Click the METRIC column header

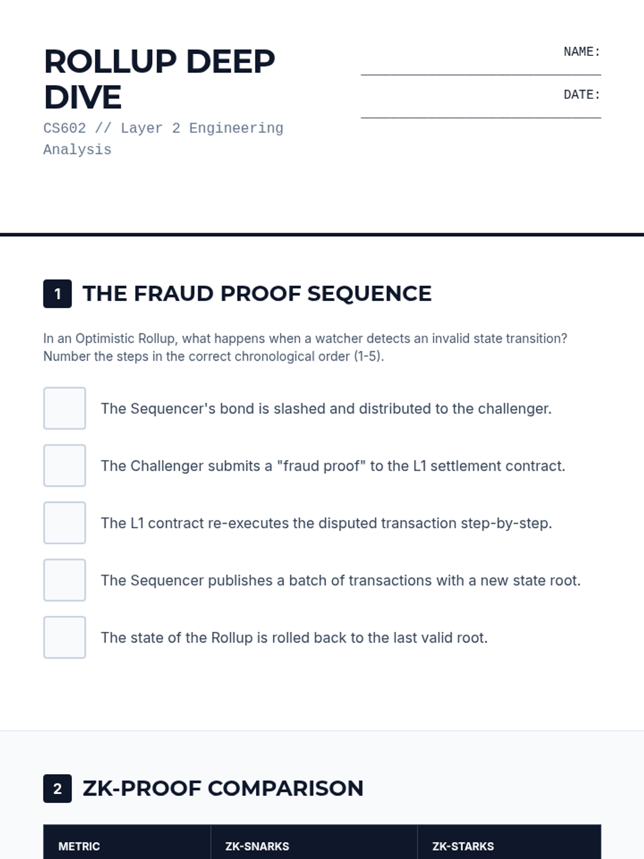(79, 846)
